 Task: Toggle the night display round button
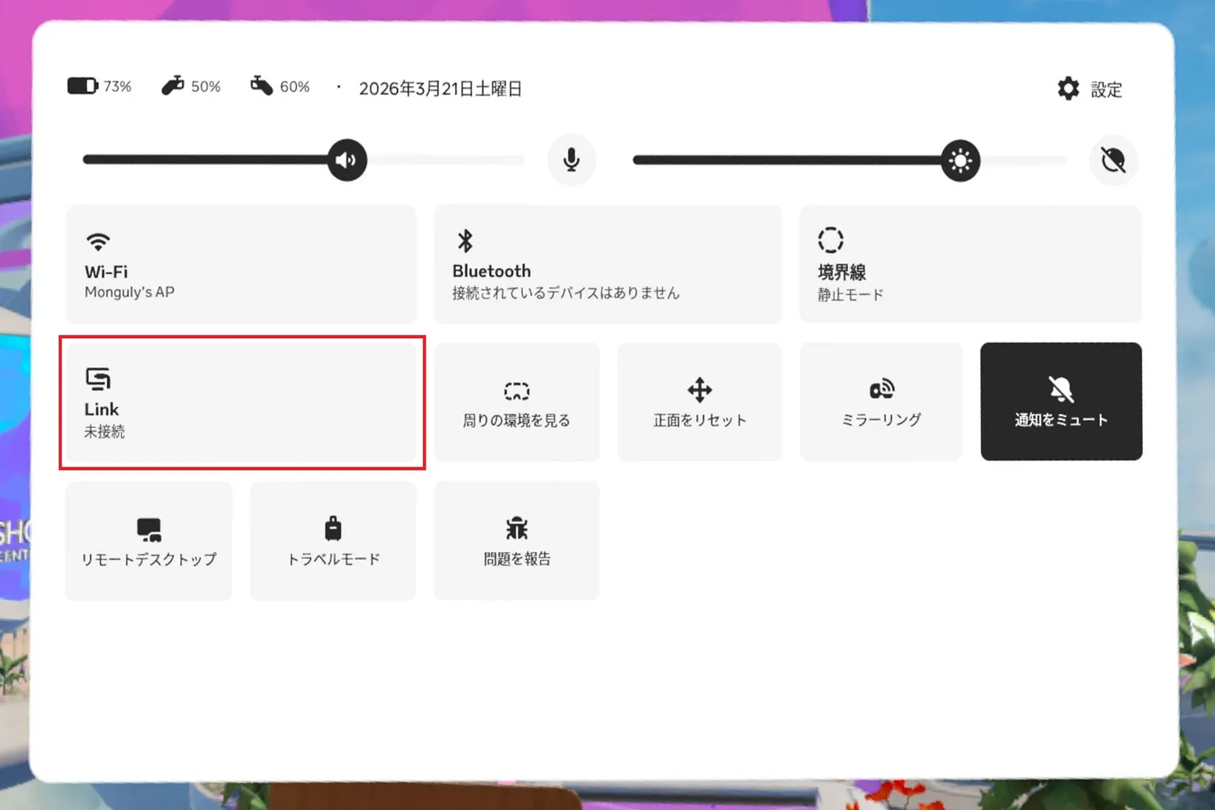click(x=1113, y=160)
